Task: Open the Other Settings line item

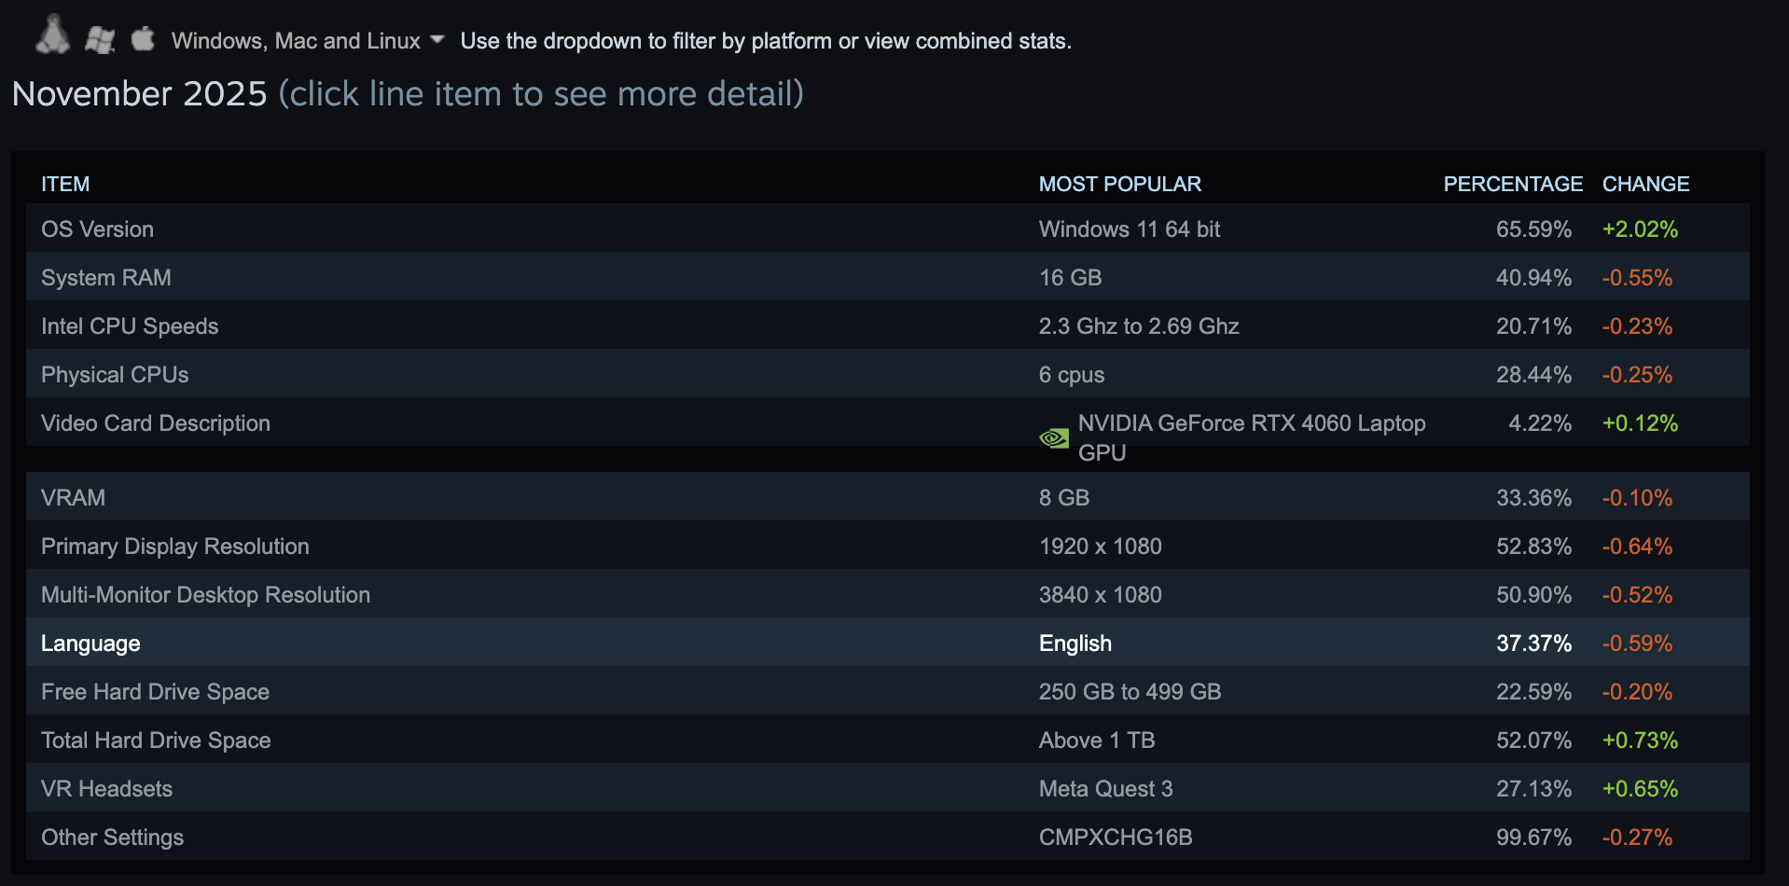Action: click(112, 838)
